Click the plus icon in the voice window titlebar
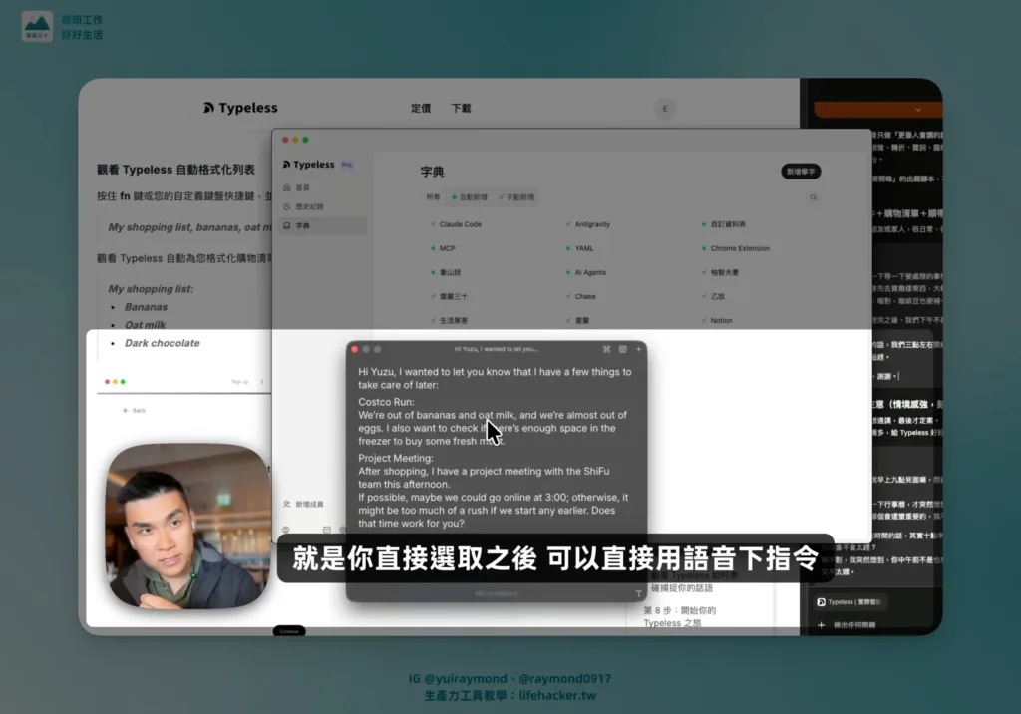 coord(638,349)
